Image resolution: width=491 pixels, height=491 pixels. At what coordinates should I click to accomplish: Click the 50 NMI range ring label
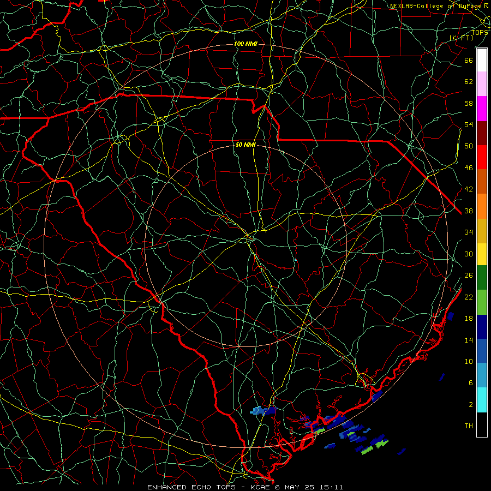point(245,145)
